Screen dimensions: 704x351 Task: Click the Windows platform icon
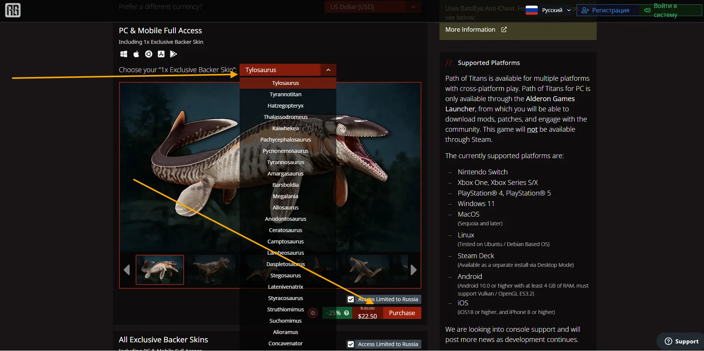(x=124, y=54)
